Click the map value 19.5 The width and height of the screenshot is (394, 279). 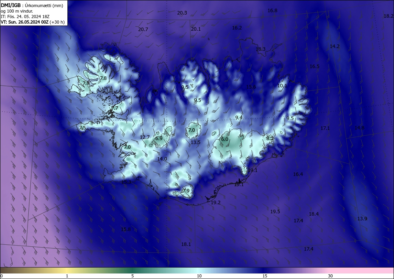pyautogui.click(x=275, y=212)
